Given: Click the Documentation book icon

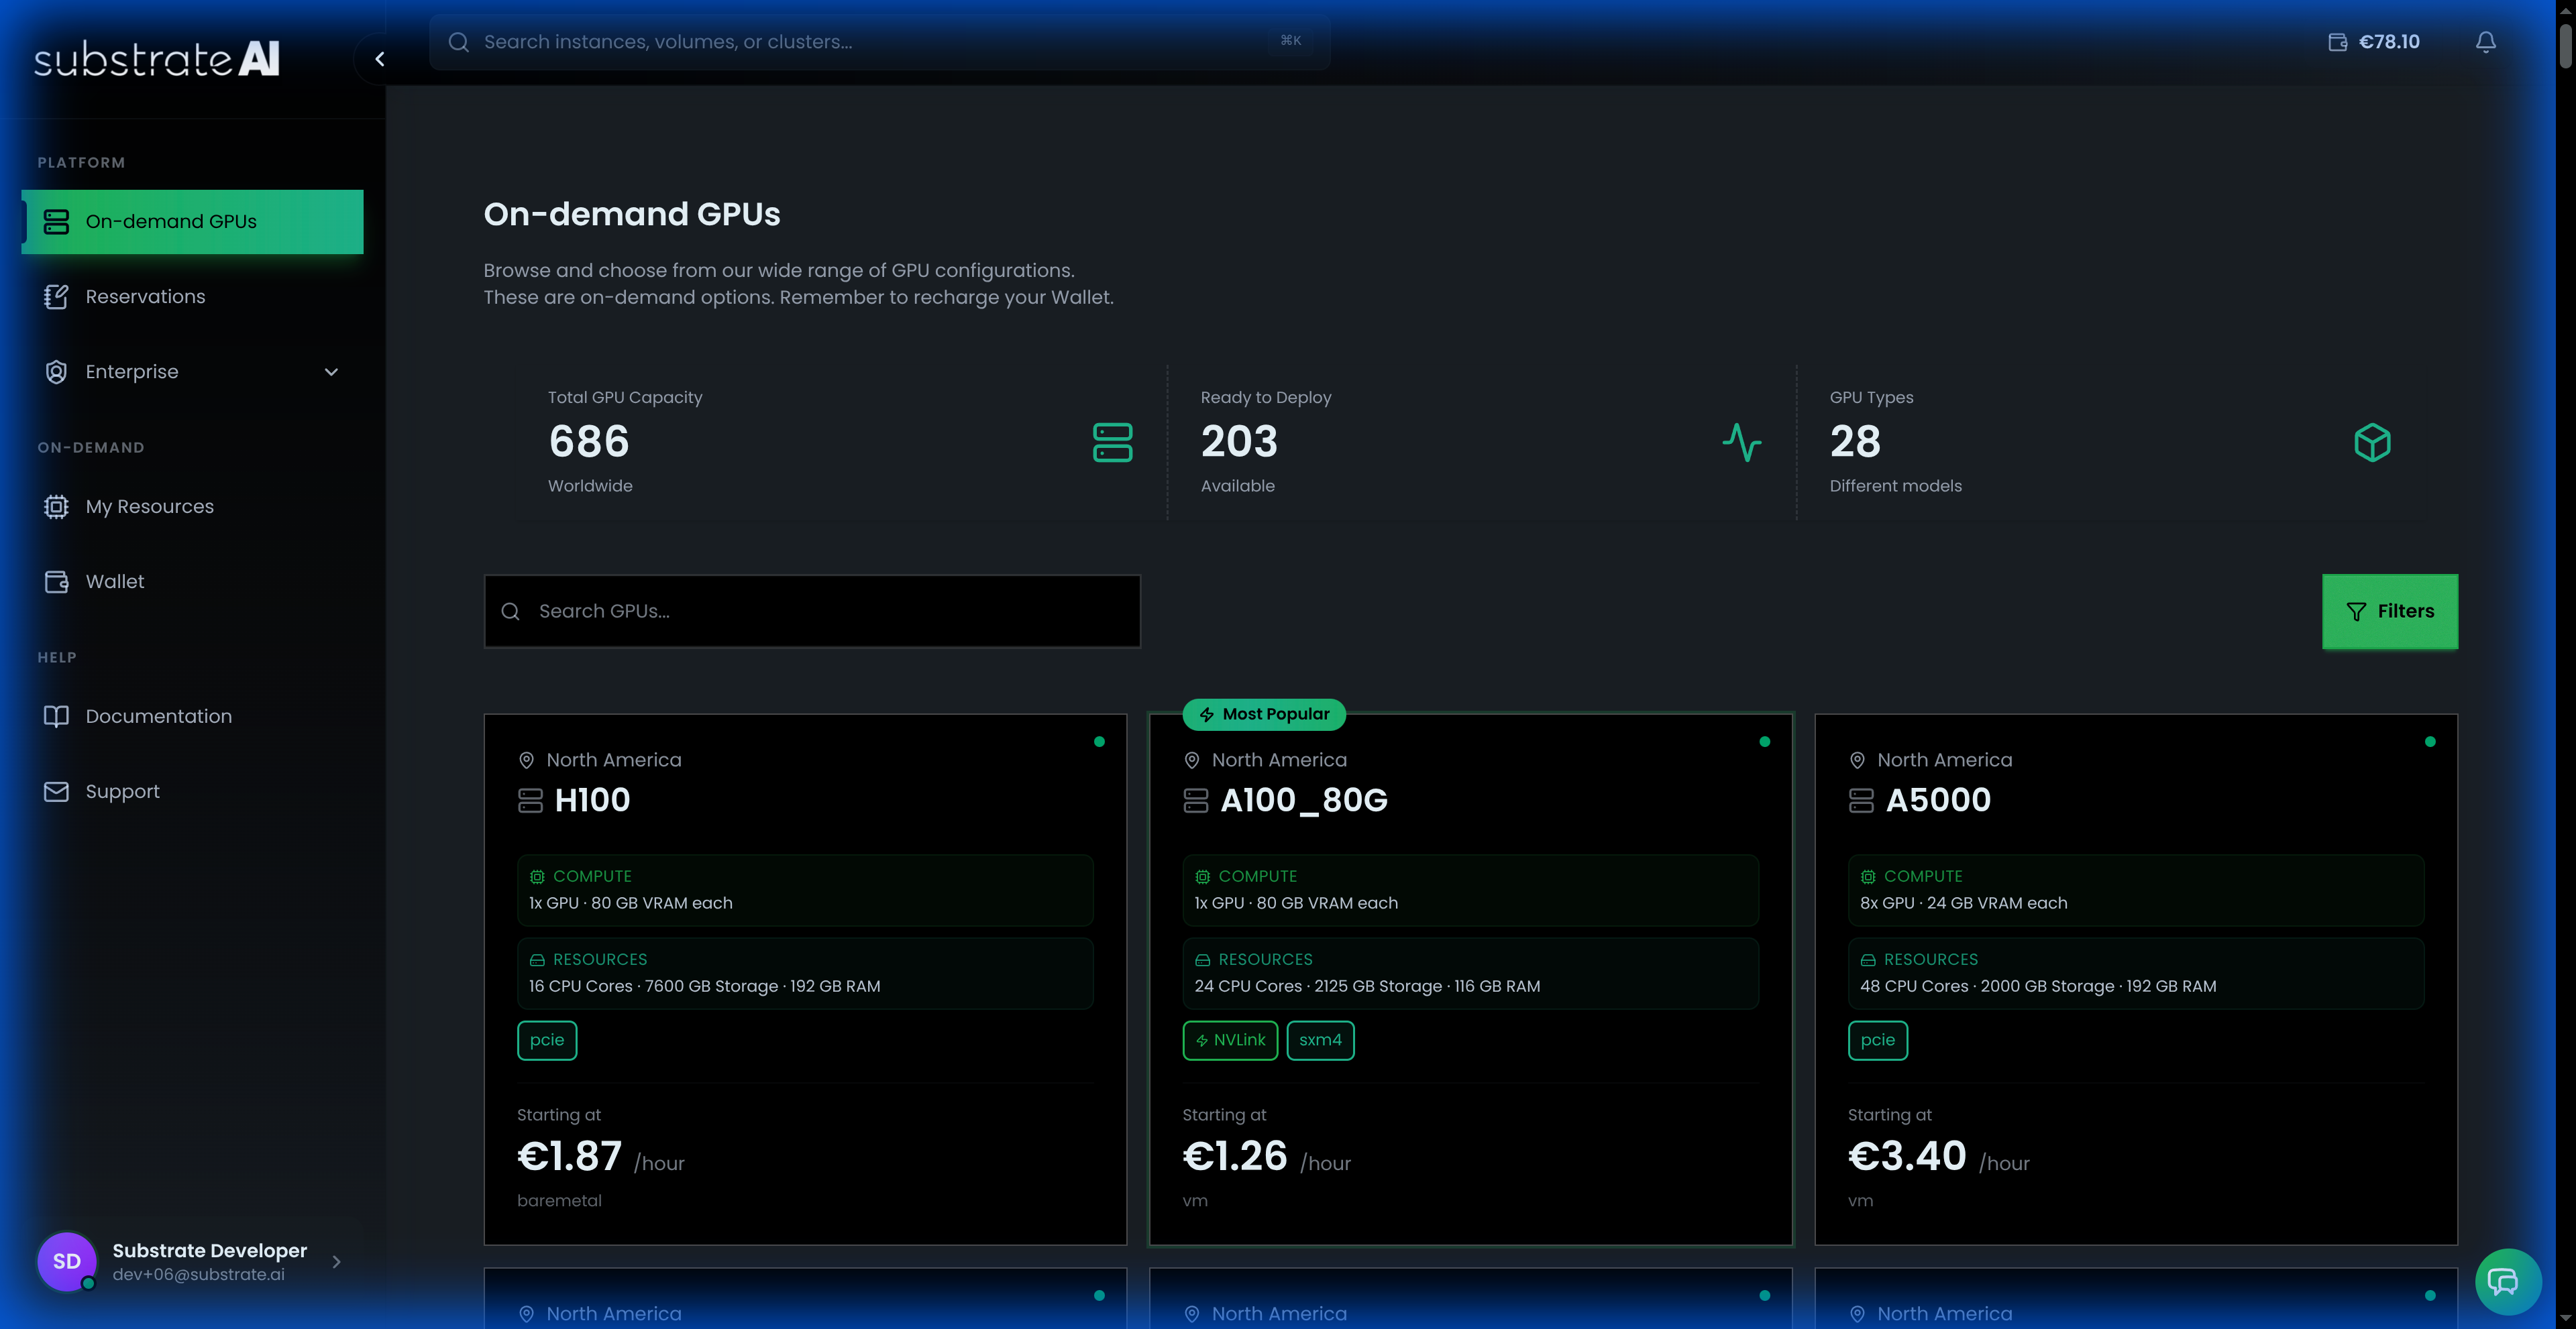Looking at the screenshot, I should [x=56, y=715].
